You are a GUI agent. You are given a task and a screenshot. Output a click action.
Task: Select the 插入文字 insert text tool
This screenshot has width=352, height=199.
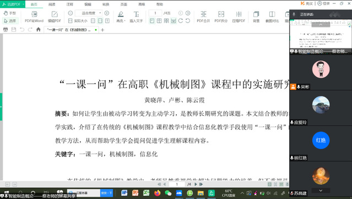coord(136,17)
